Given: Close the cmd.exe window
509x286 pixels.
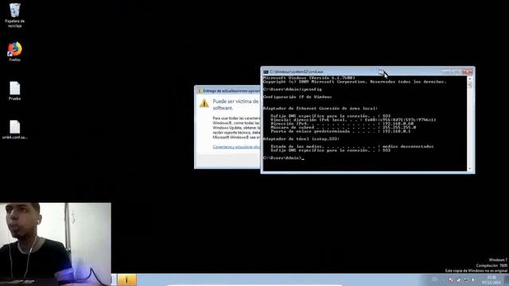Looking at the screenshot, I should (468, 71).
